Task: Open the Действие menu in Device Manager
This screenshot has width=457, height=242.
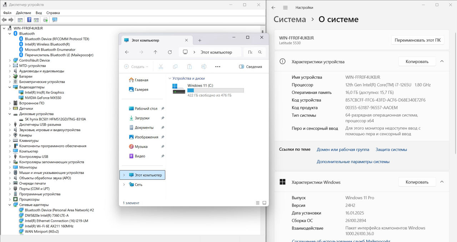Action: pos(23,13)
